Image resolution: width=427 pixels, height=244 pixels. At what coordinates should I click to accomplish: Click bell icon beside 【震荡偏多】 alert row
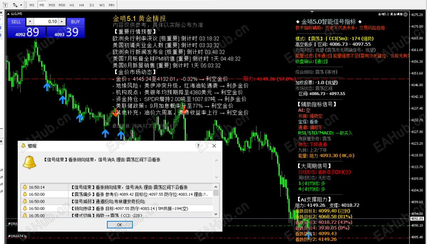[25, 194]
